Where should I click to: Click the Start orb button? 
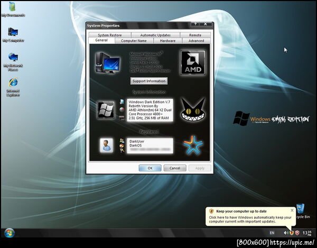click(x=10, y=233)
